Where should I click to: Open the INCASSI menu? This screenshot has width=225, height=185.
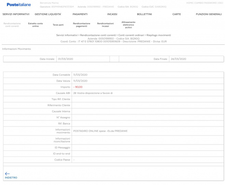tap(112, 14)
